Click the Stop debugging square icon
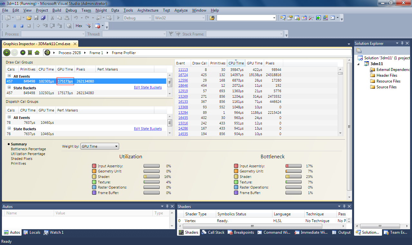Image resolution: width=412 pixels, height=245 pixels. pos(22,26)
